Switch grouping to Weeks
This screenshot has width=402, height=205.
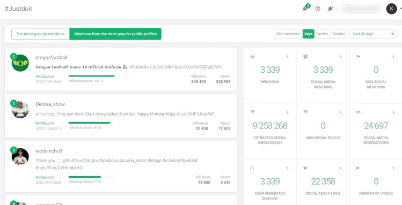point(322,34)
